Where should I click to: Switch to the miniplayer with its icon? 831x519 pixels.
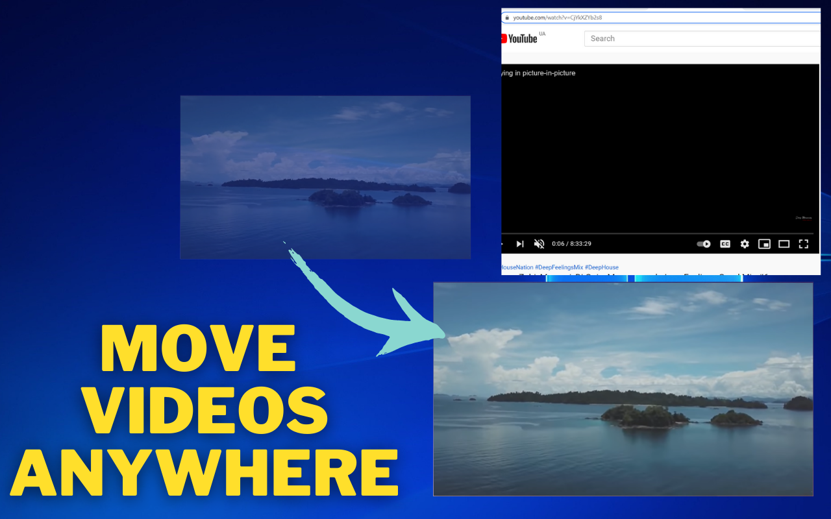pos(765,244)
